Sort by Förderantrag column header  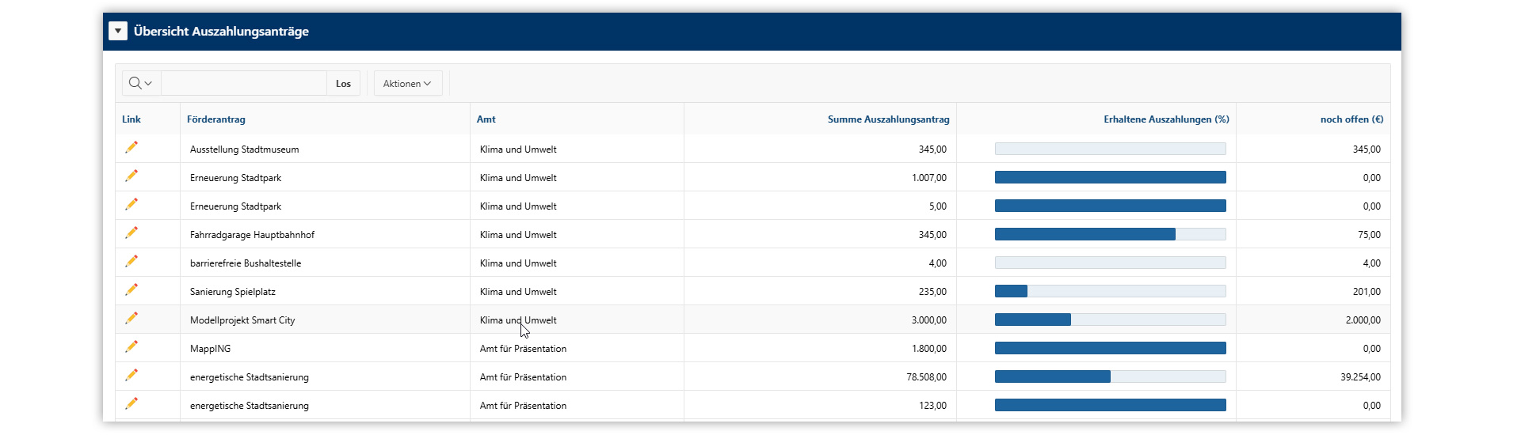[x=216, y=119]
